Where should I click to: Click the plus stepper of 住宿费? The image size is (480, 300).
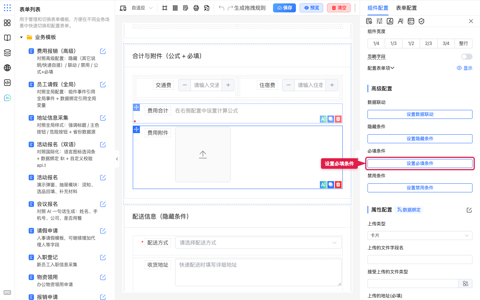coord(332,85)
